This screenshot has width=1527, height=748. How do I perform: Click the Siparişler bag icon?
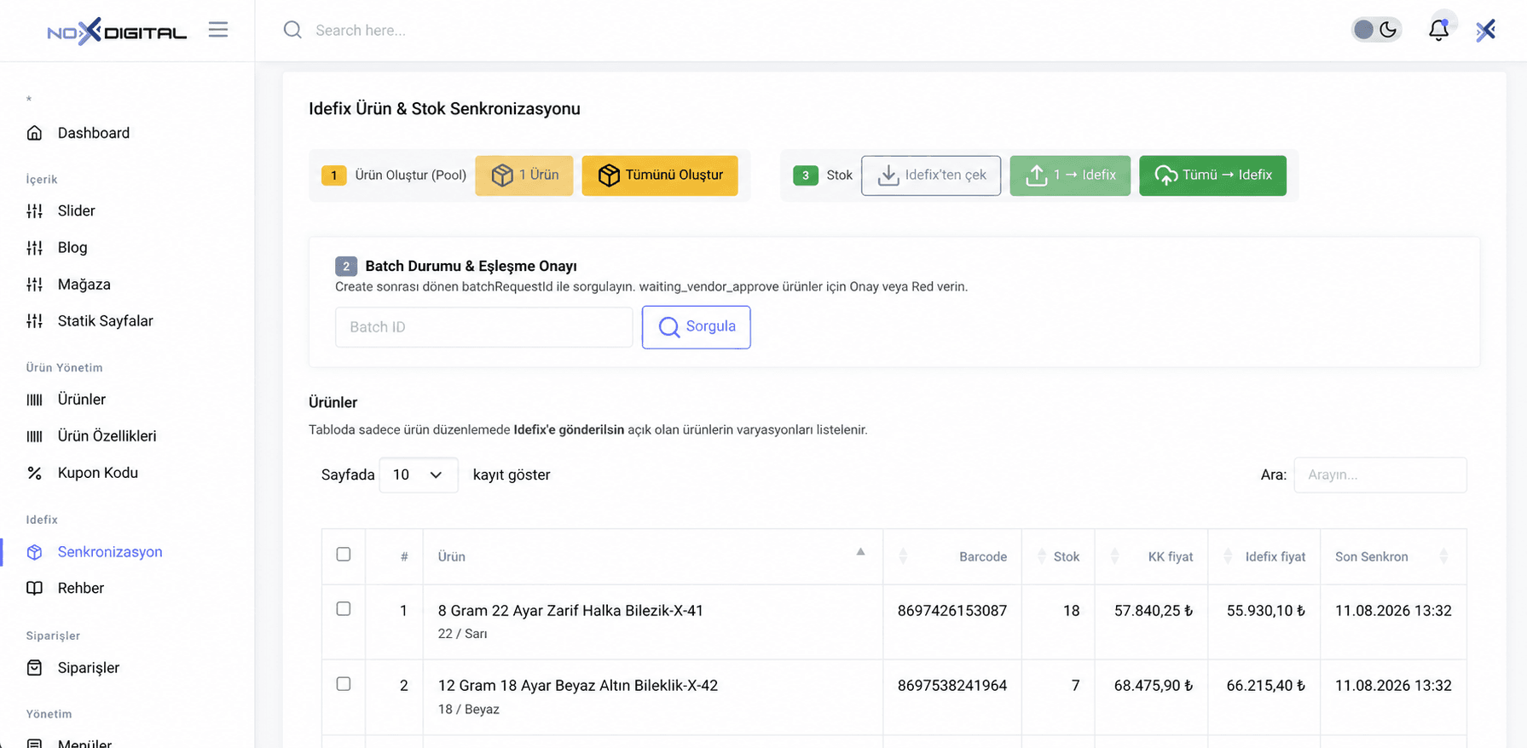34,667
